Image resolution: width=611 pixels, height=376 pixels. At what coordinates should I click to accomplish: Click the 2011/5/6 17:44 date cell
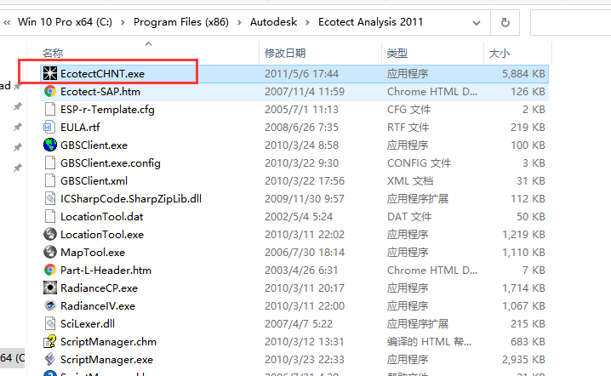point(301,74)
